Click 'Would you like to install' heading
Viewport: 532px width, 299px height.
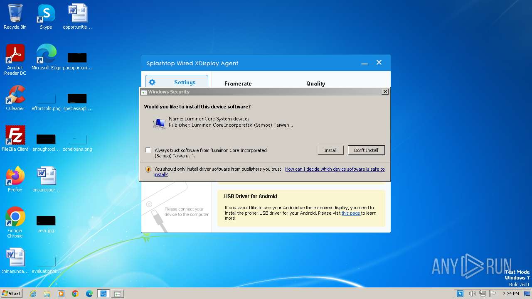click(197, 107)
